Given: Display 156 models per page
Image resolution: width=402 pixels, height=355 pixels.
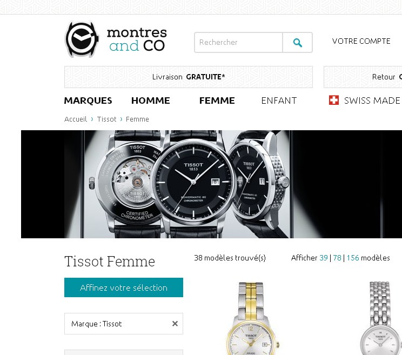Looking at the screenshot, I should pos(353,258).
